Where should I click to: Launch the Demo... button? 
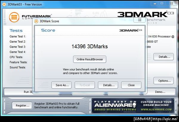160,92
